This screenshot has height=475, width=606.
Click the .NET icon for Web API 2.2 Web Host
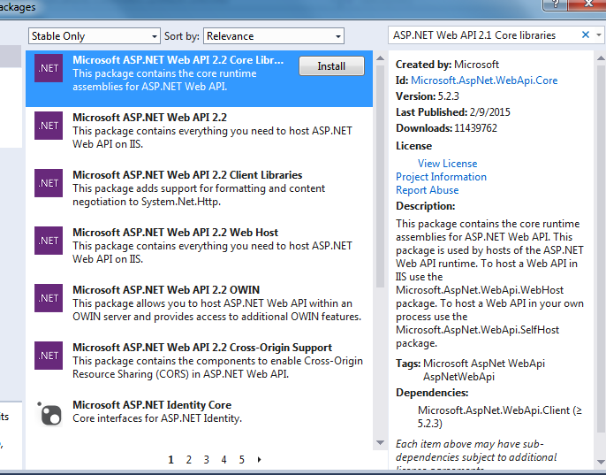coord(48,241)
